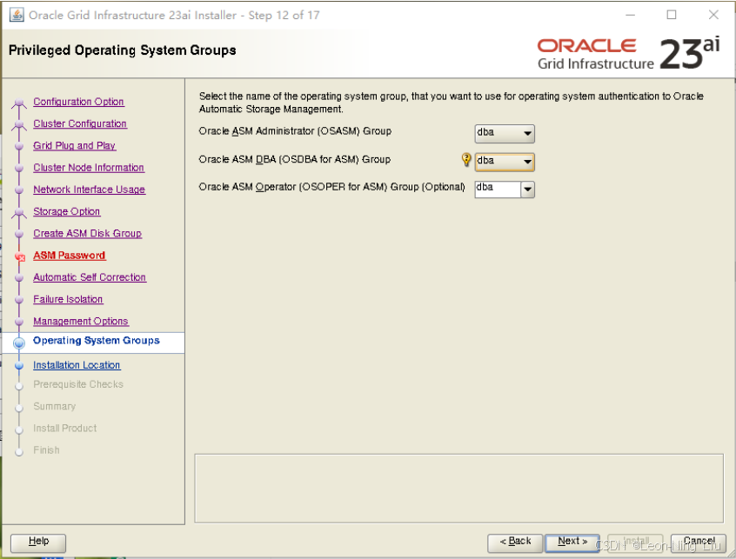736x559 pixels.
Task: Click the Help button
Action: [x=38, y=542]
